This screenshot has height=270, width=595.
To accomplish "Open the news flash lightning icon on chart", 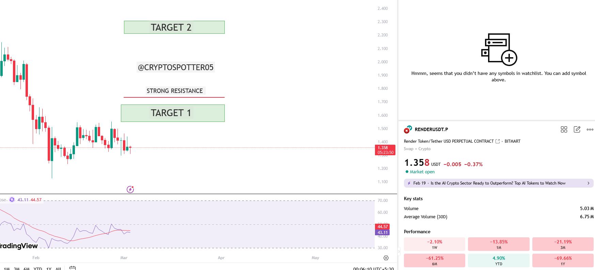I will (x=130, y=189).
